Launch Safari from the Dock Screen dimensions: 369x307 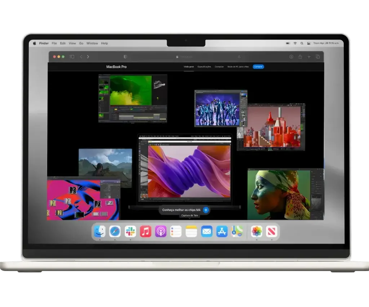(x=115, y=231)
